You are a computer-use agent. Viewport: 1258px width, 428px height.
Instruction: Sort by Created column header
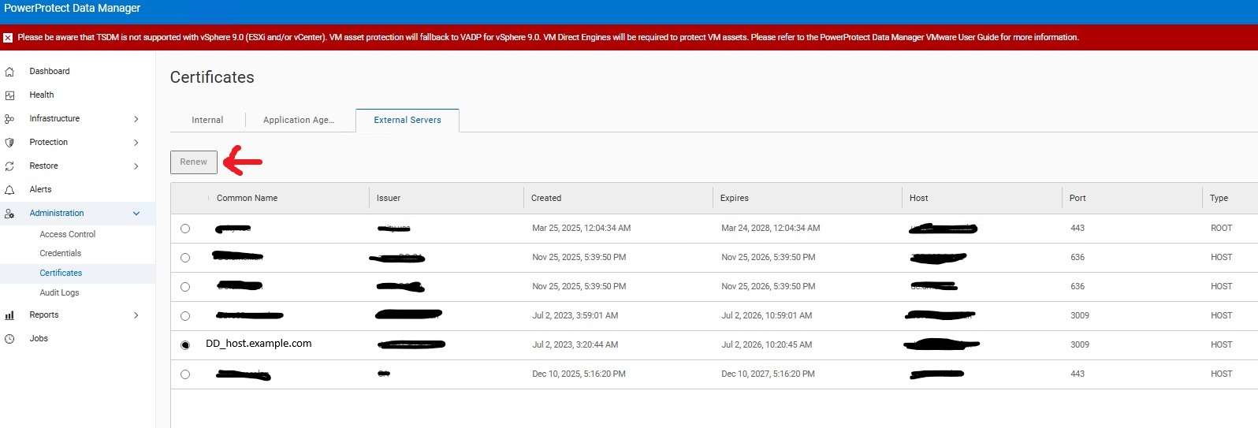(x=546, y=198)
